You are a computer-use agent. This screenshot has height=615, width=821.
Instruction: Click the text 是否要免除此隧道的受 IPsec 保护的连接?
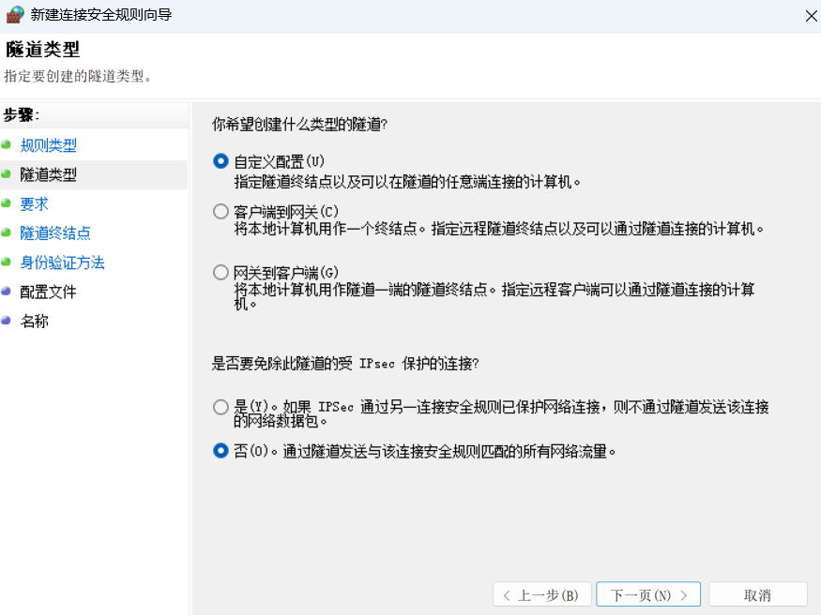[345, 363]
